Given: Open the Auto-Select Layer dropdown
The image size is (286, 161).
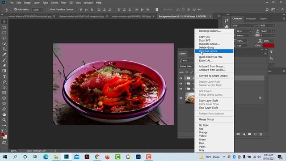Looking at the screenshot, I should [38, 10].
